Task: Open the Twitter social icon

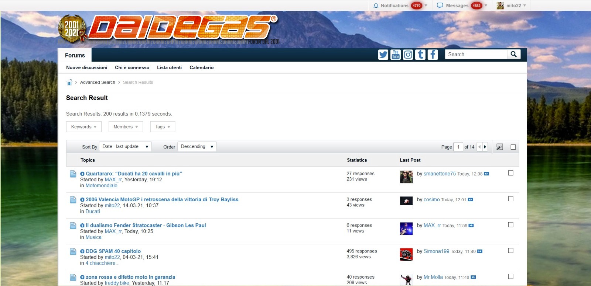Action: [383, 55]
